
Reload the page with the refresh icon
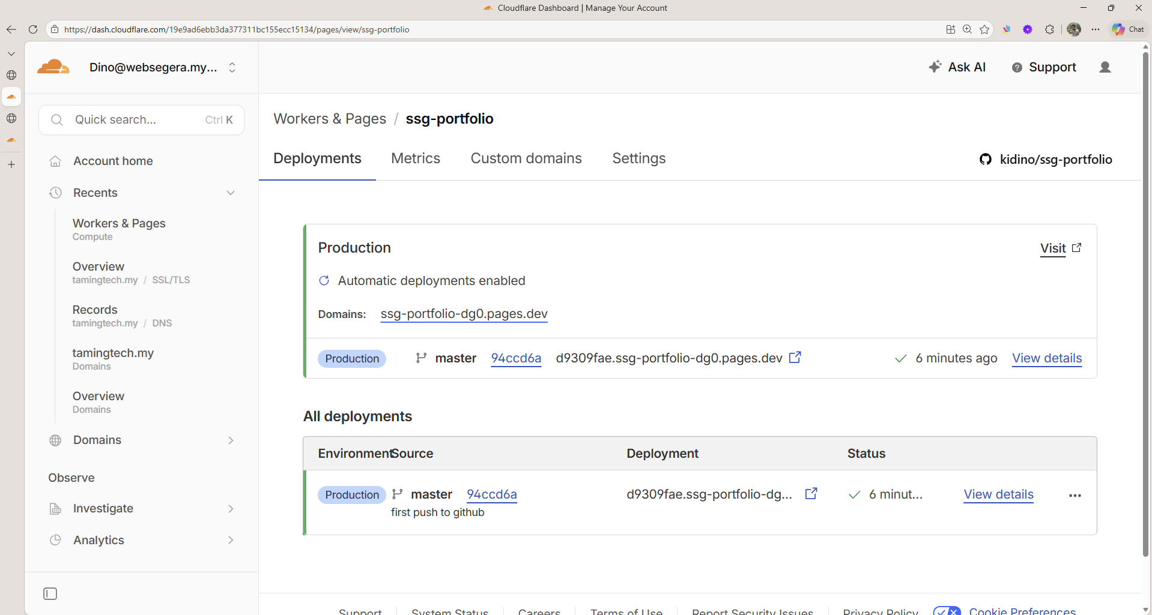(33, 29)
